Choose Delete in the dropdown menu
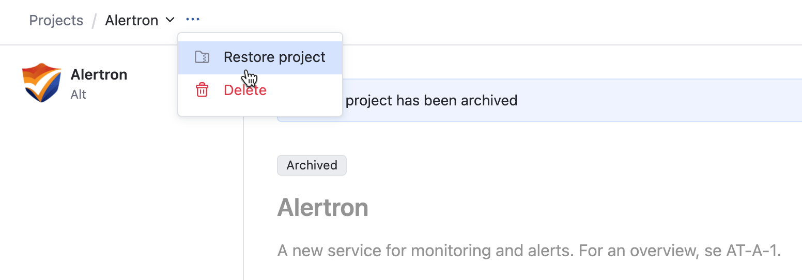Viewport: 802px width, 280px height. (245, 90)
